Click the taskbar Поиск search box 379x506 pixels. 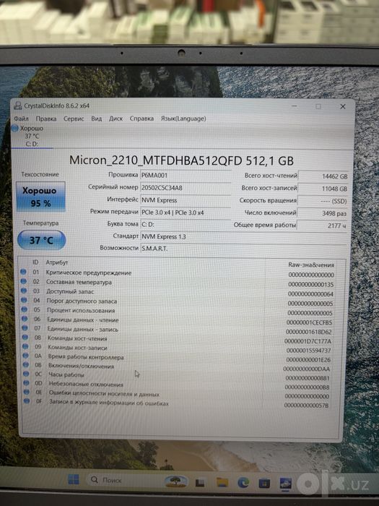pos(123,480)
